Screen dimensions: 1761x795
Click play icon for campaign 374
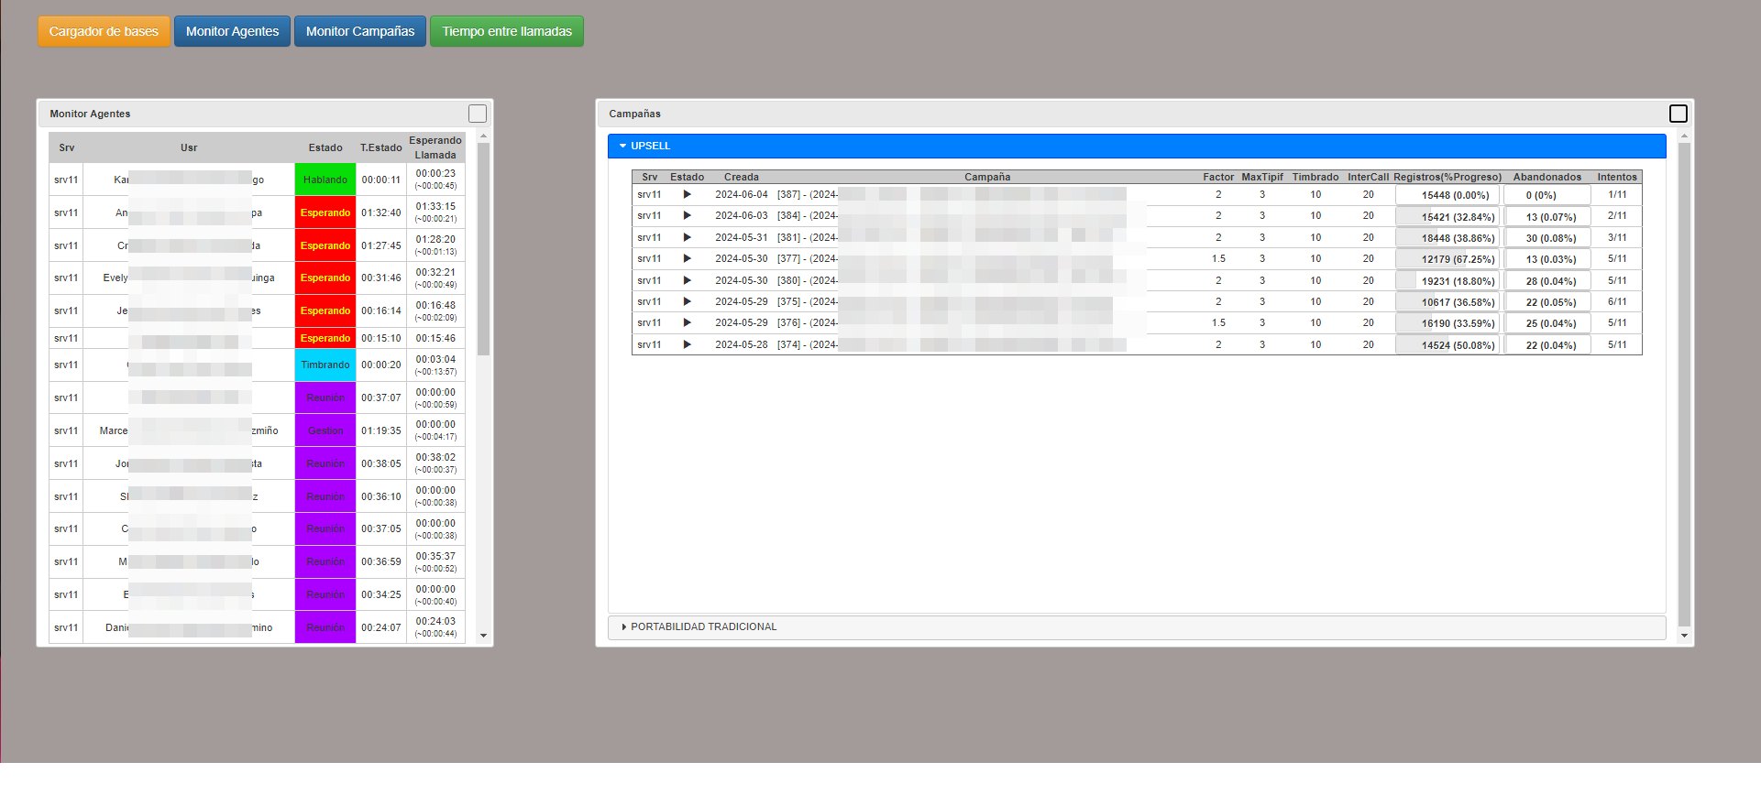coord(687,344)
